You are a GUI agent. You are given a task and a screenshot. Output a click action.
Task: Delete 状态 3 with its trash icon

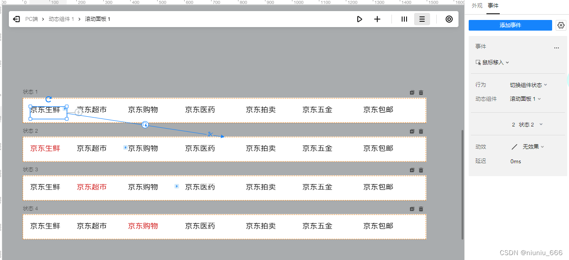click(x=421, y=170)
